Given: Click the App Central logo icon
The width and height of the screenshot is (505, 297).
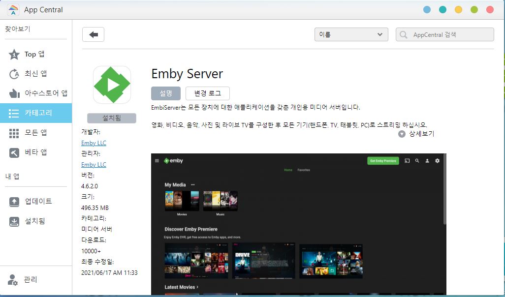Looking at the screenshot, I should [x=13, y=10].
